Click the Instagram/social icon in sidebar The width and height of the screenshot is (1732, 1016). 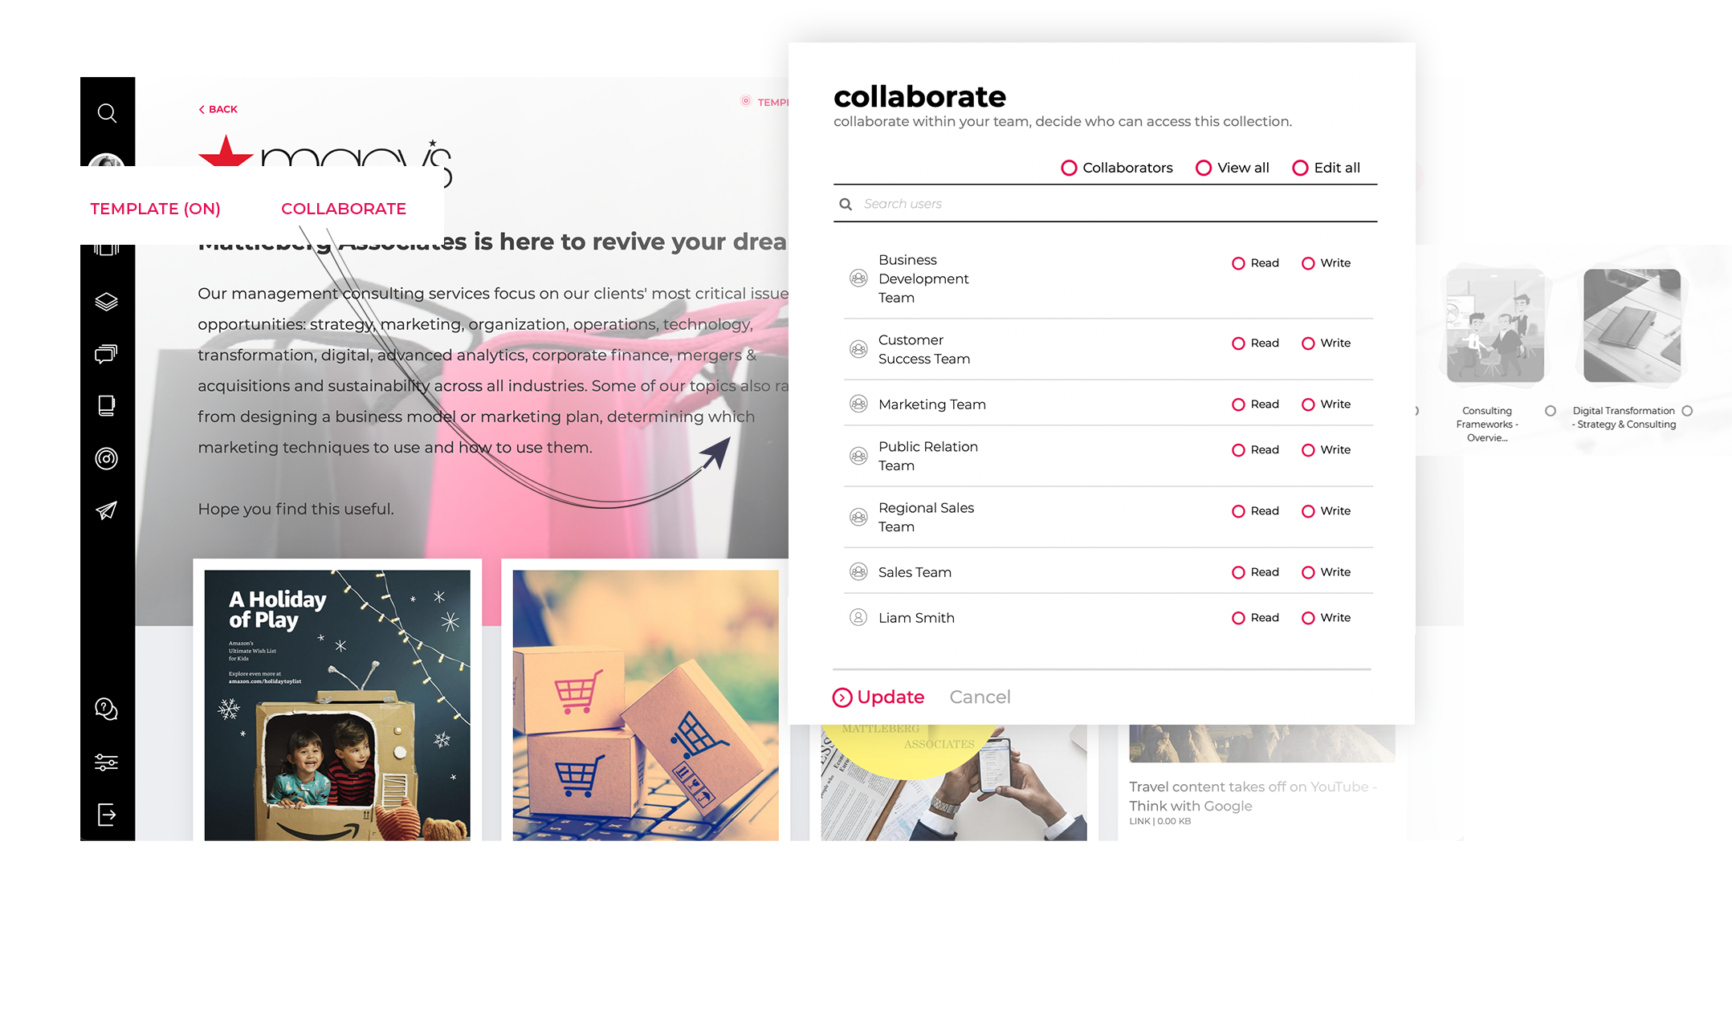pos(107,460)
